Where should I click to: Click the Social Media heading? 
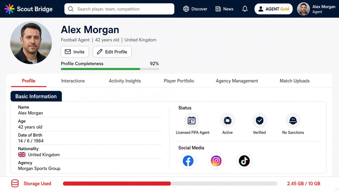(x=191, y=148)
